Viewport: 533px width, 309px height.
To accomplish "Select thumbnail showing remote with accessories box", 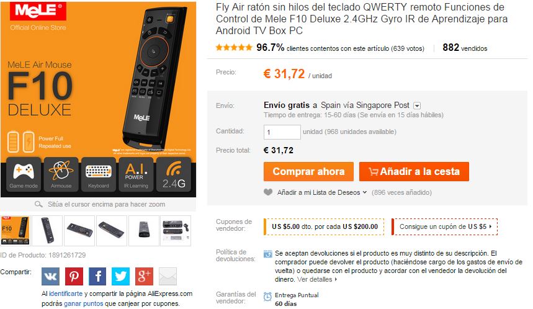I will pyautogui.click(x=176, y=230).
